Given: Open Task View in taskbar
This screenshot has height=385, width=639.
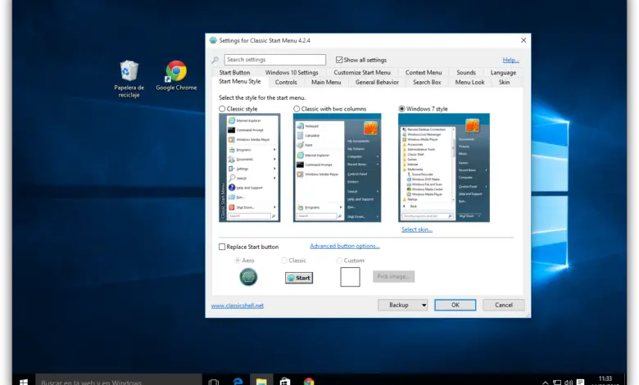Looking at the screenshot, I should click(214, 381).
